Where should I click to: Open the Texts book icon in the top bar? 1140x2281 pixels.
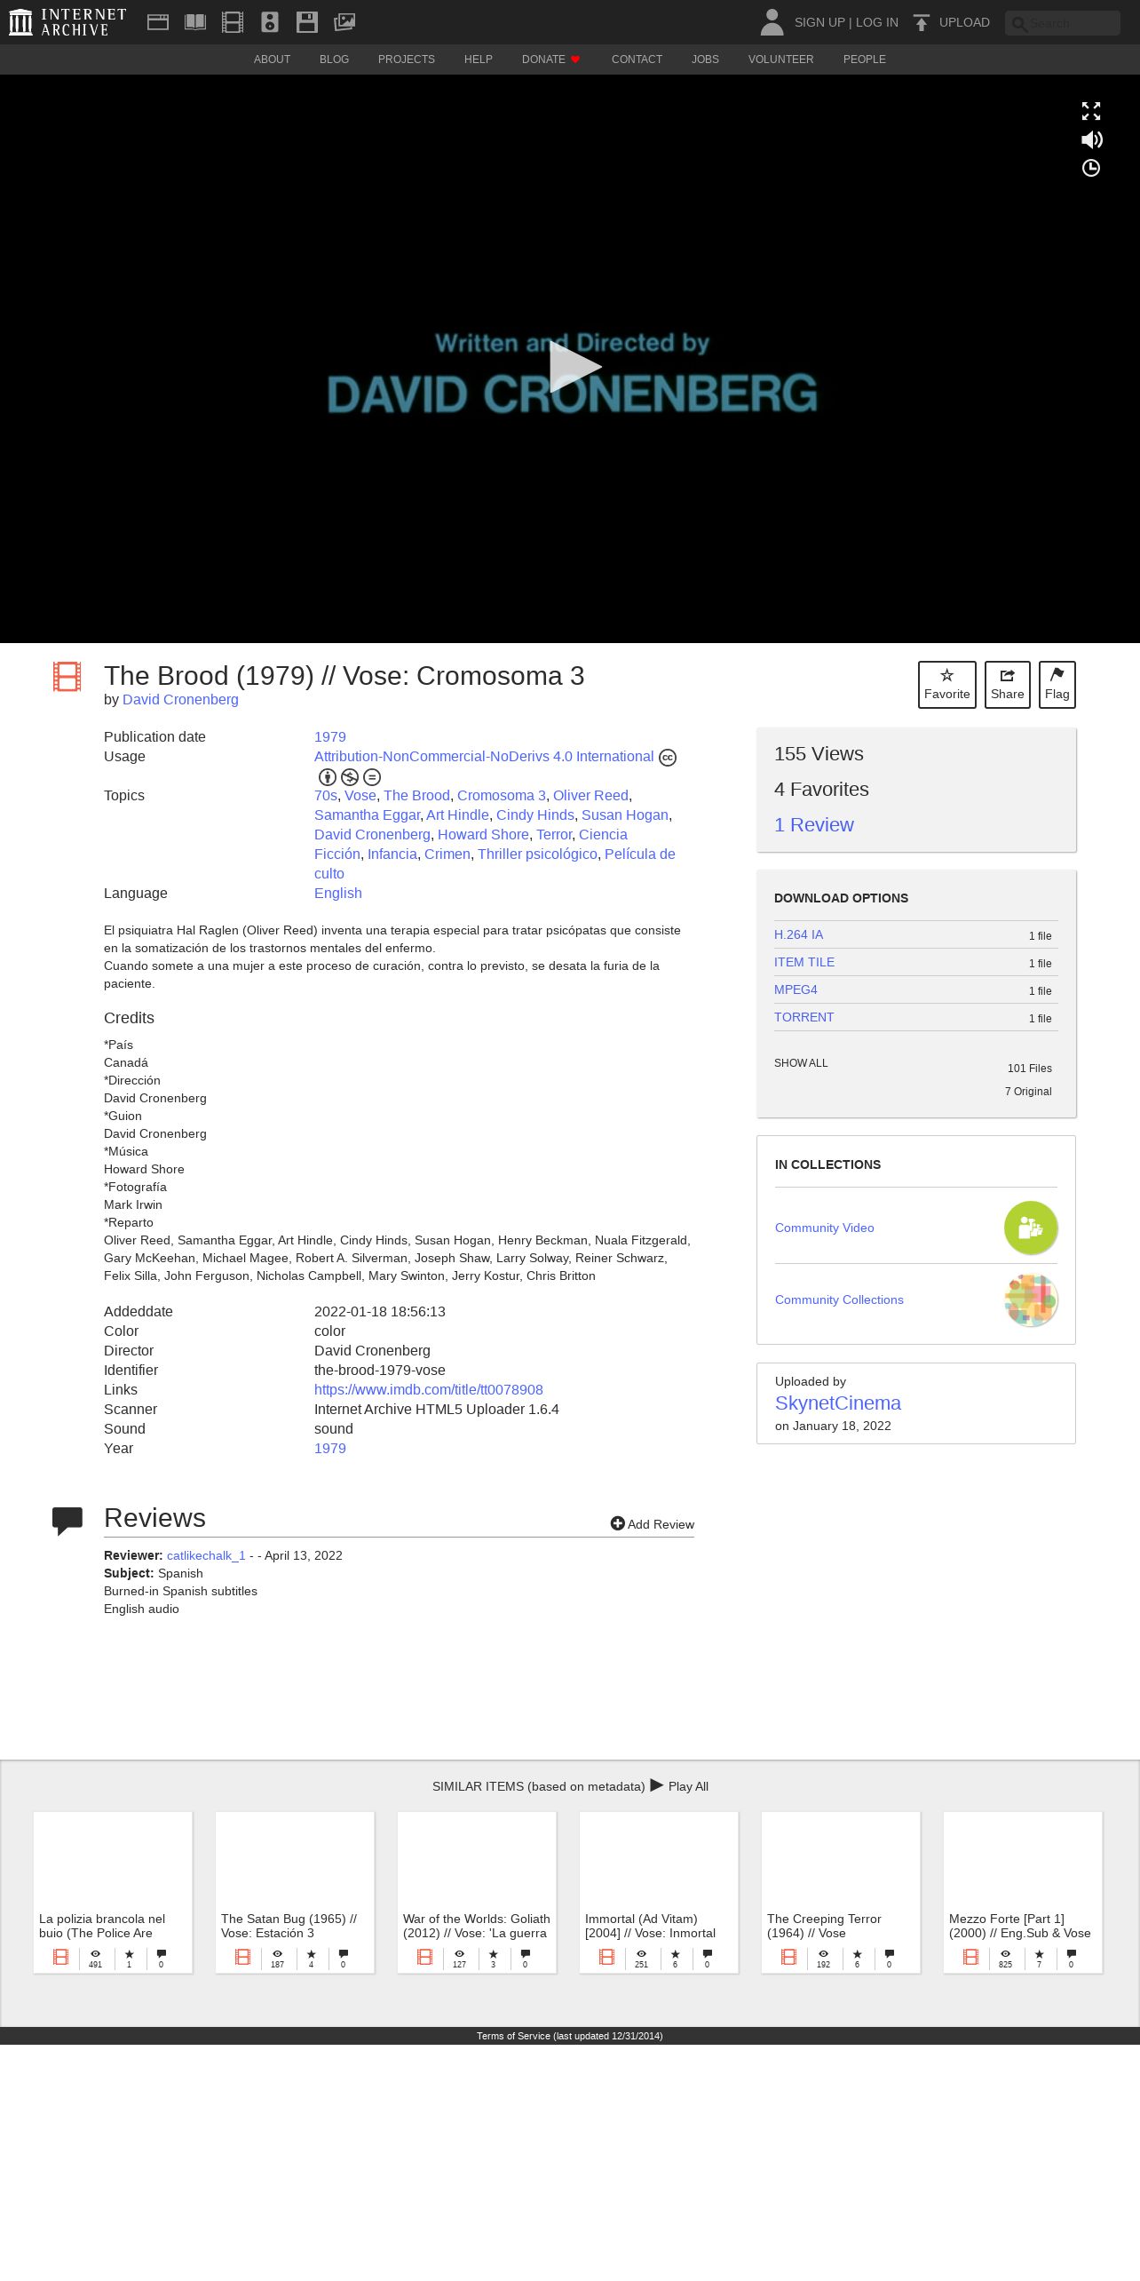pyautogui.click(x=195, y=22)
